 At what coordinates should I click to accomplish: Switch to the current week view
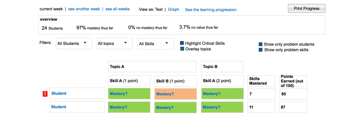click(51, 9)
